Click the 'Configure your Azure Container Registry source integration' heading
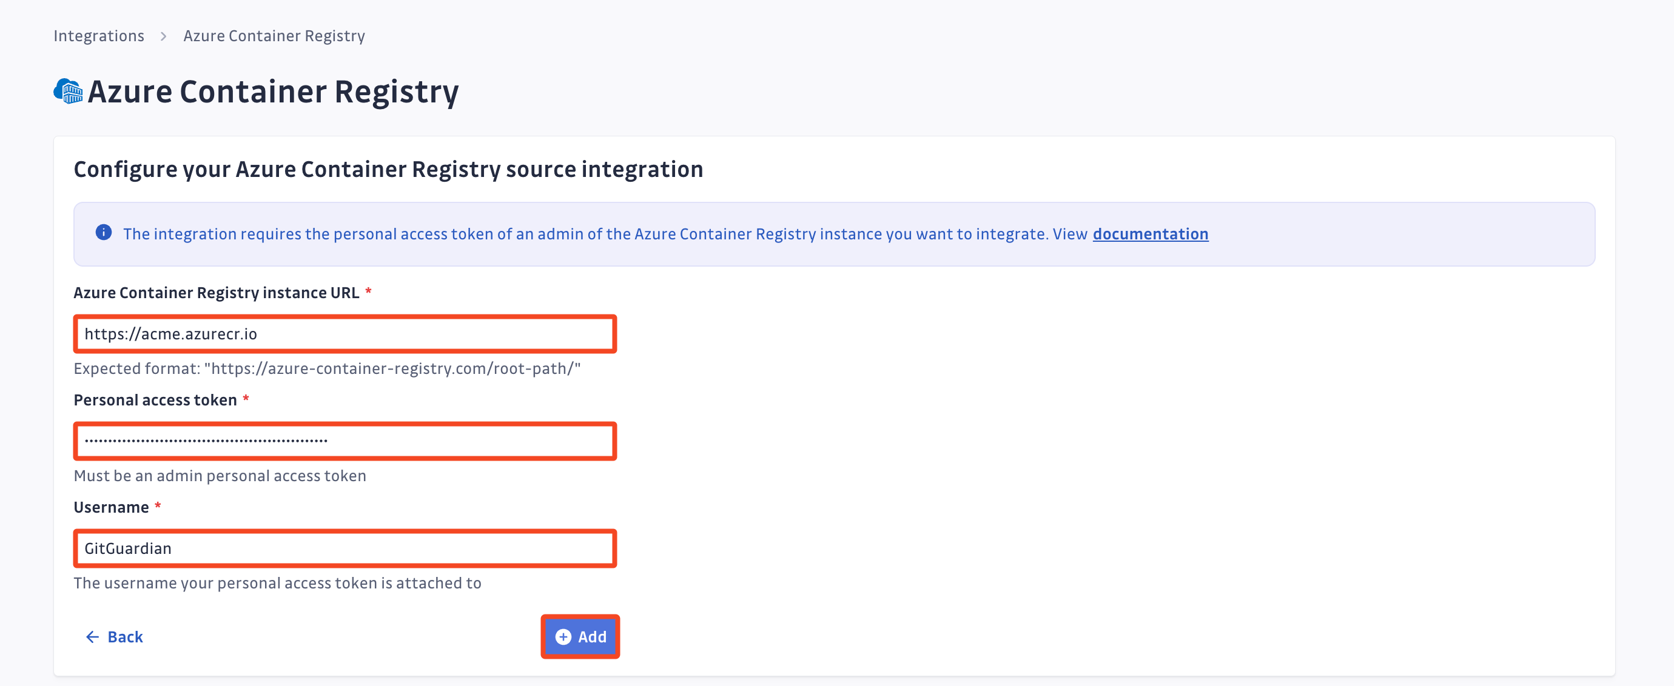 [388, 170]
